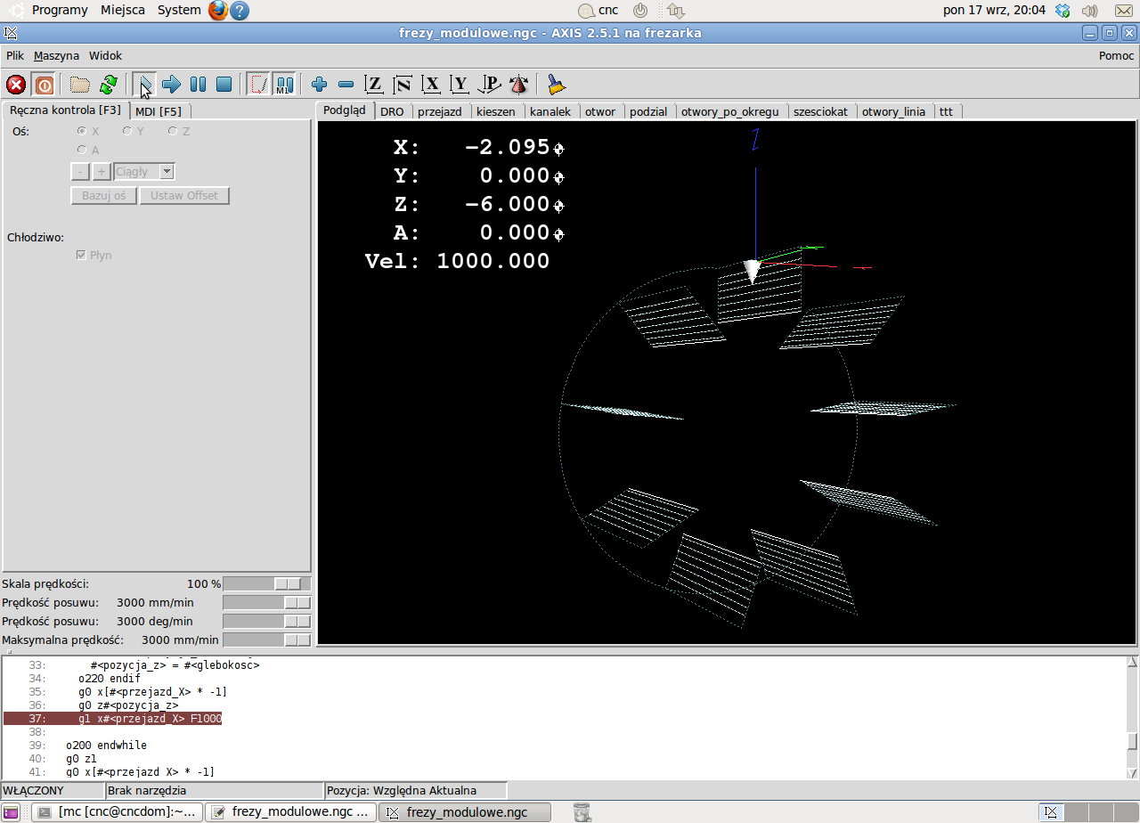
Task: Open Widok menu
Action: click(105, 55)
